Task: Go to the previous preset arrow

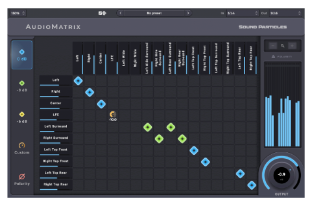Action: coord(121,13)
